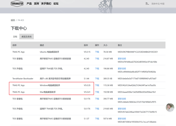Click the TerraMaster logo
Screen dimensions: 176x126
click(17, 4)
